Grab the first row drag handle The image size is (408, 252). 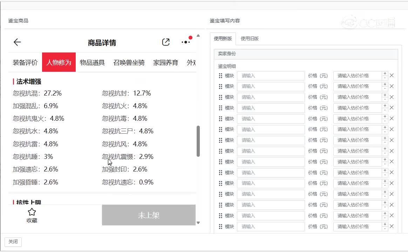[x=220, y=76]
